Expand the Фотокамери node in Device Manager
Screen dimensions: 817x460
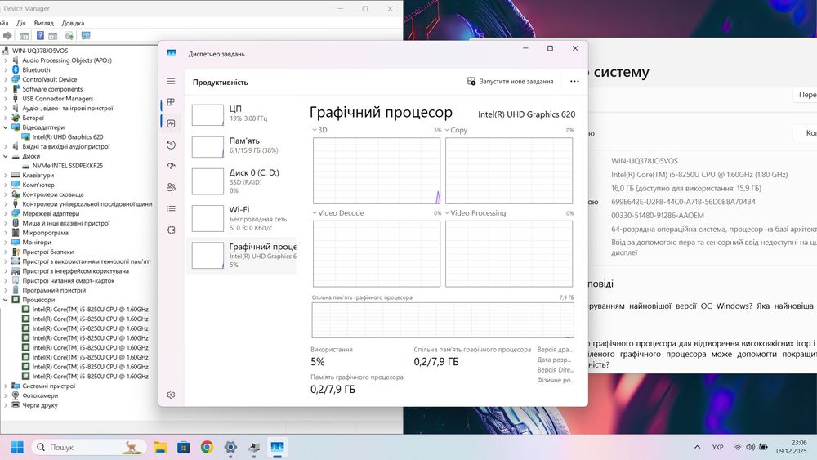6,395
